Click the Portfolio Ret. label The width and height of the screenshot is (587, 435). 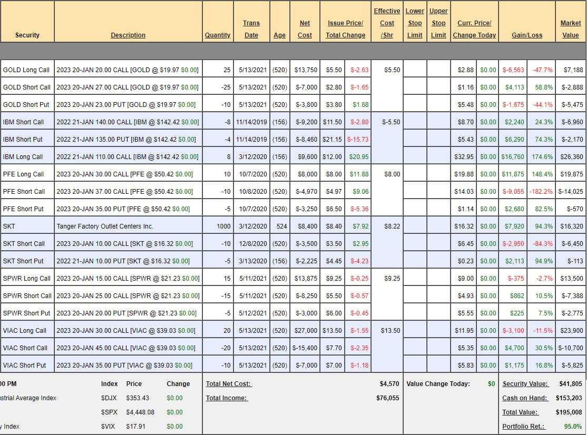[524, 427]
